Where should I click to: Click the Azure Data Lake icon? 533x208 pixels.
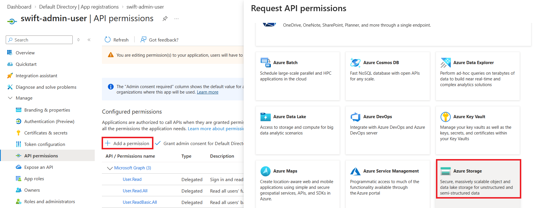[266, 117]
